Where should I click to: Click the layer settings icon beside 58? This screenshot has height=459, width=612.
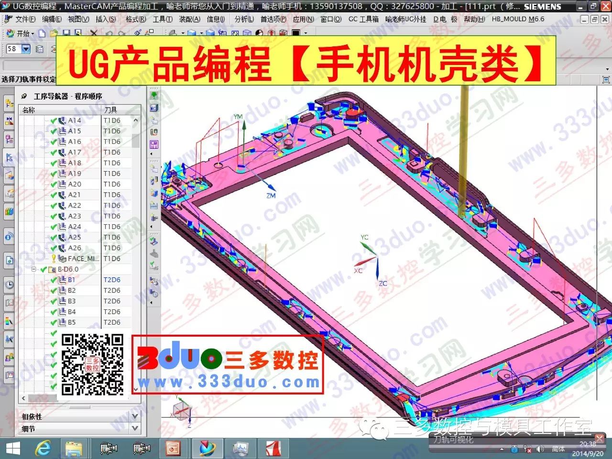point(40,49)
